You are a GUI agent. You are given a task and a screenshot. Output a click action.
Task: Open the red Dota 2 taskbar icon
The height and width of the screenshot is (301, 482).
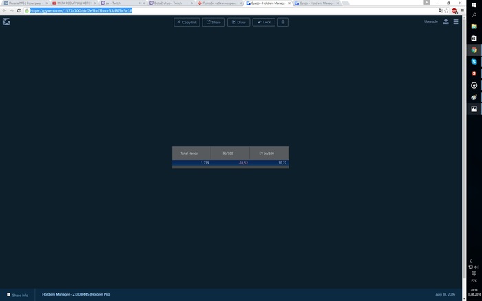pos(474,74)
